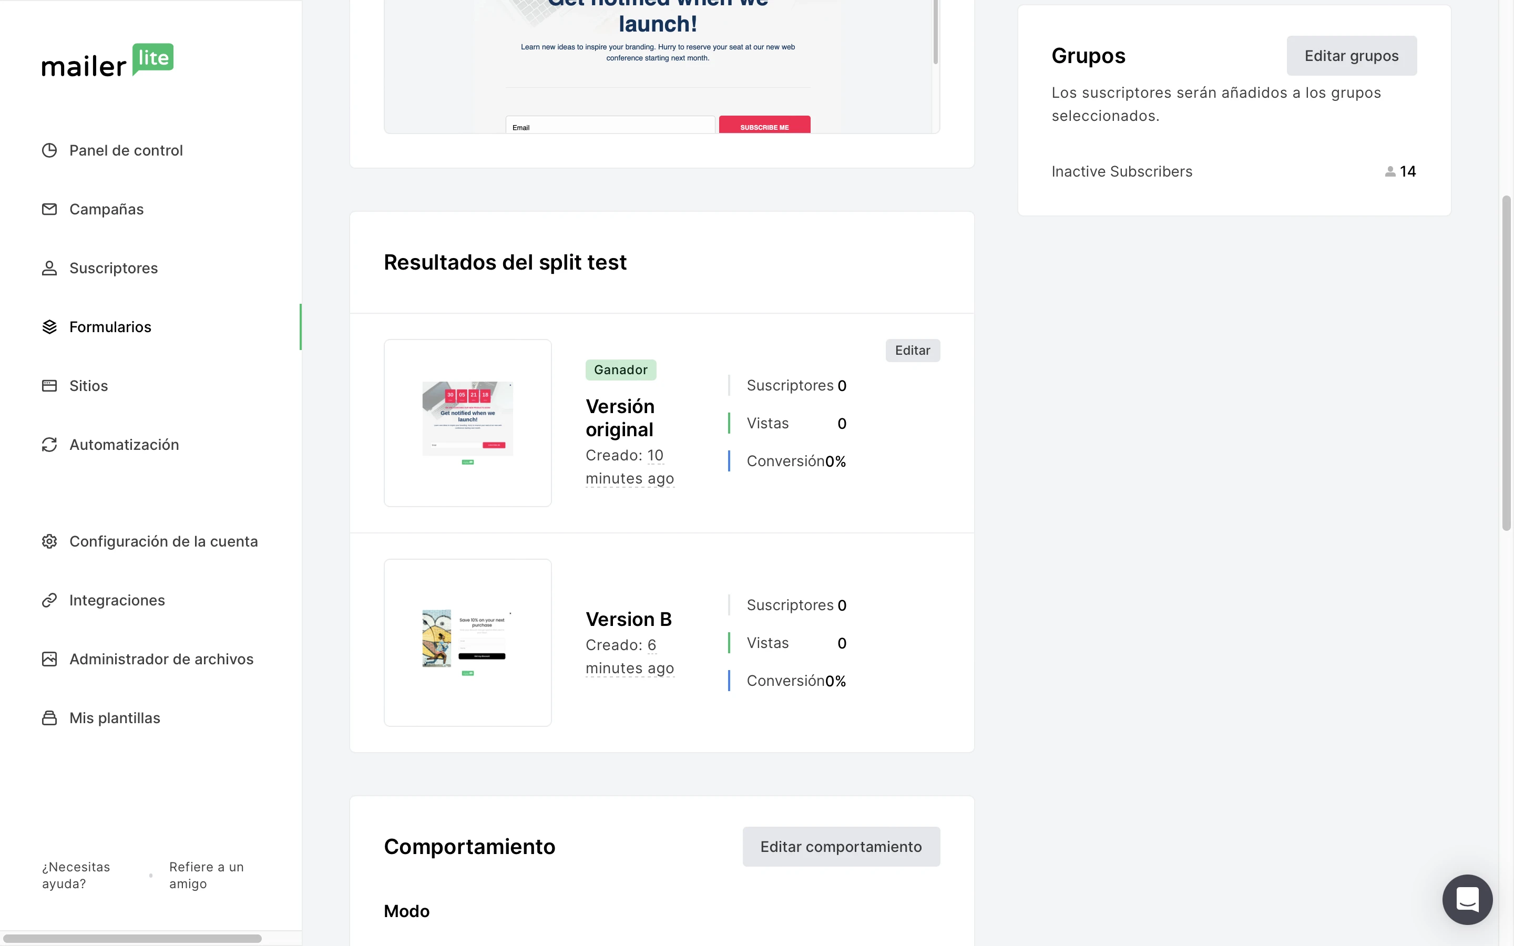Click the Suscriptores person icon

[49, 268]
